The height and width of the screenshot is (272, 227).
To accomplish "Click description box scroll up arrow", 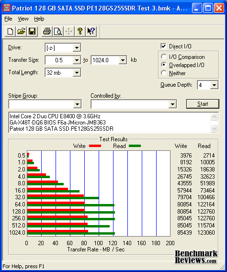I will point(215,117).
